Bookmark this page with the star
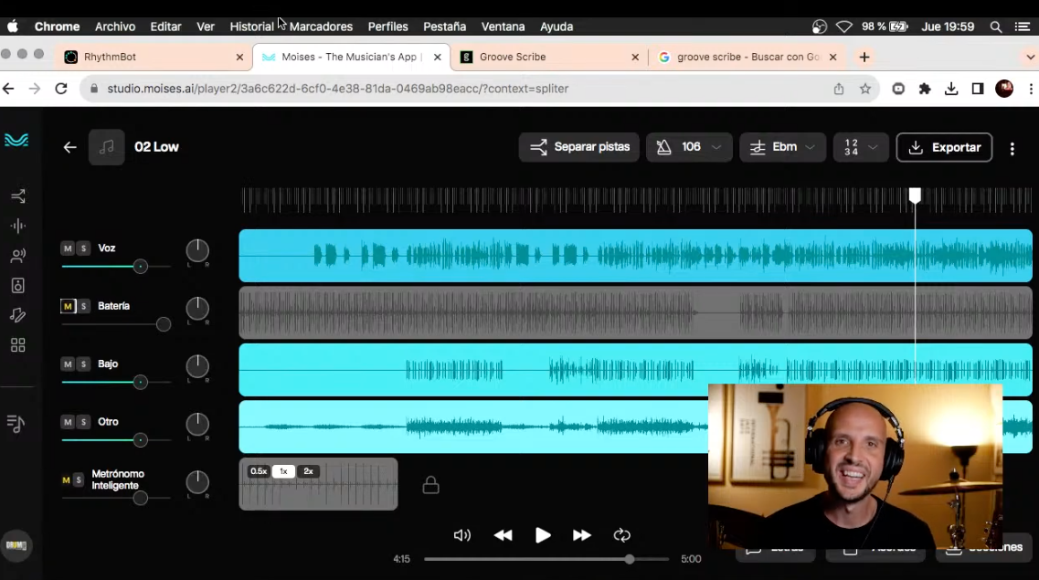 (864, 89)
